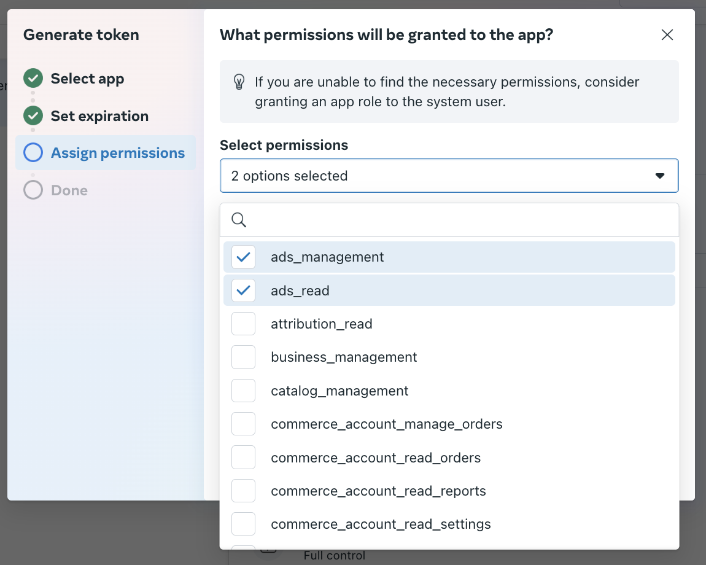Click the grey circle beside Done
This screenshot has height=565, width=706.
click(x=33, y=190)
